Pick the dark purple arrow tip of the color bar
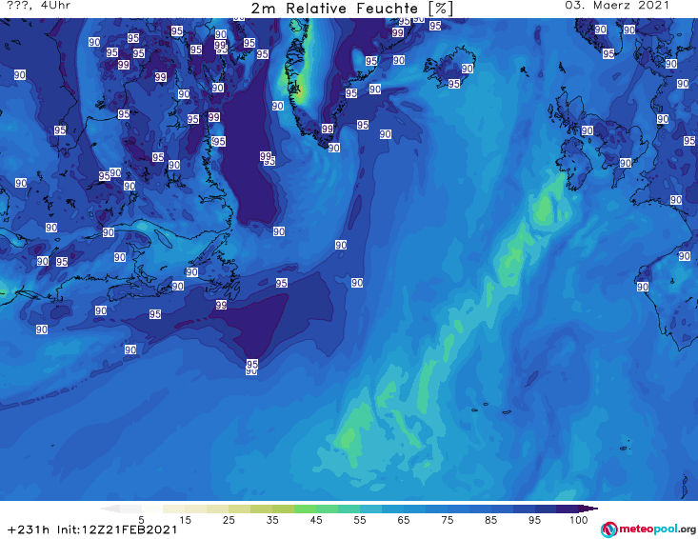The image size is (698, 539). (588, 509)
